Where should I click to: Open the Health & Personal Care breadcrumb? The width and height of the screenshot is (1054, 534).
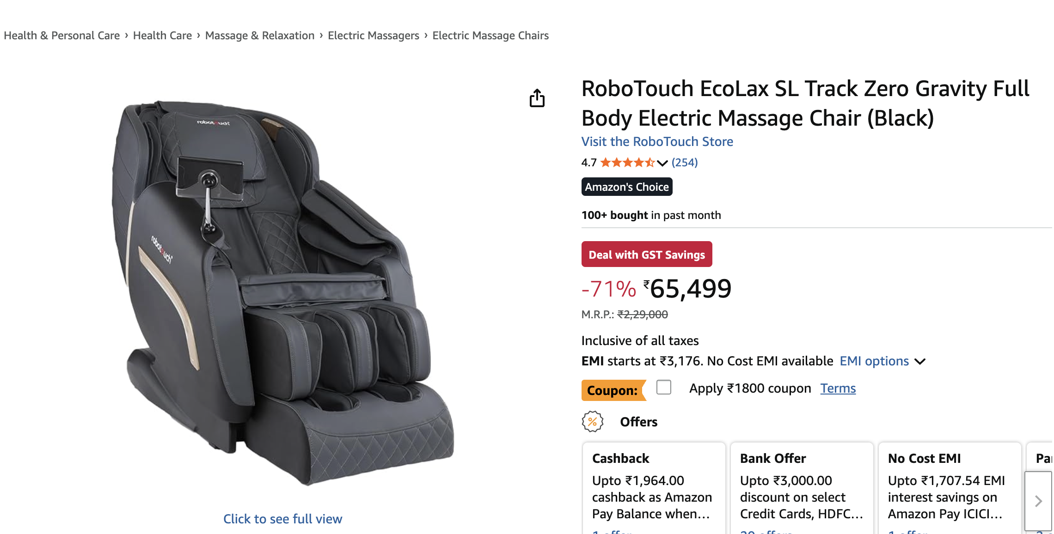point(61,36)
